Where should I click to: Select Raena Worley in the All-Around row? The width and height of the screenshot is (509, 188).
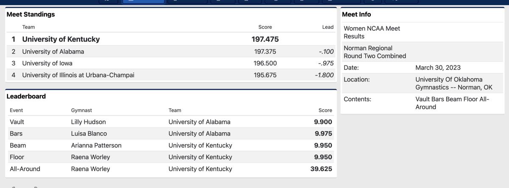pyautogui.click(x=90, y=169)
